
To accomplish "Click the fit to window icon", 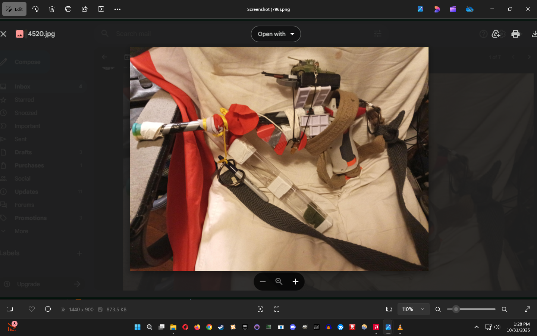I will 389,309.
